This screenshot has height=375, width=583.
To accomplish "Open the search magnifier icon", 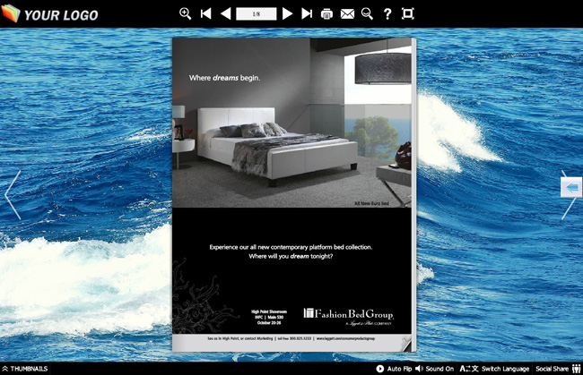I will pos(367,14).
